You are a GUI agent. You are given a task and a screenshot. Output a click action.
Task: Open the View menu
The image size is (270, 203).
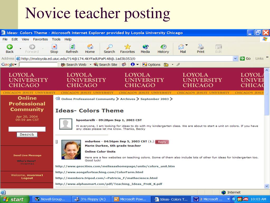click(25, 39)
